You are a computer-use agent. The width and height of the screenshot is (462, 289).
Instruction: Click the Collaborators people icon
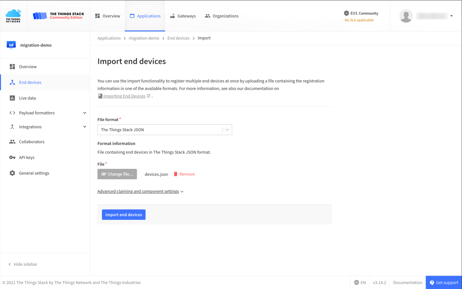click(x=12, y=142)
